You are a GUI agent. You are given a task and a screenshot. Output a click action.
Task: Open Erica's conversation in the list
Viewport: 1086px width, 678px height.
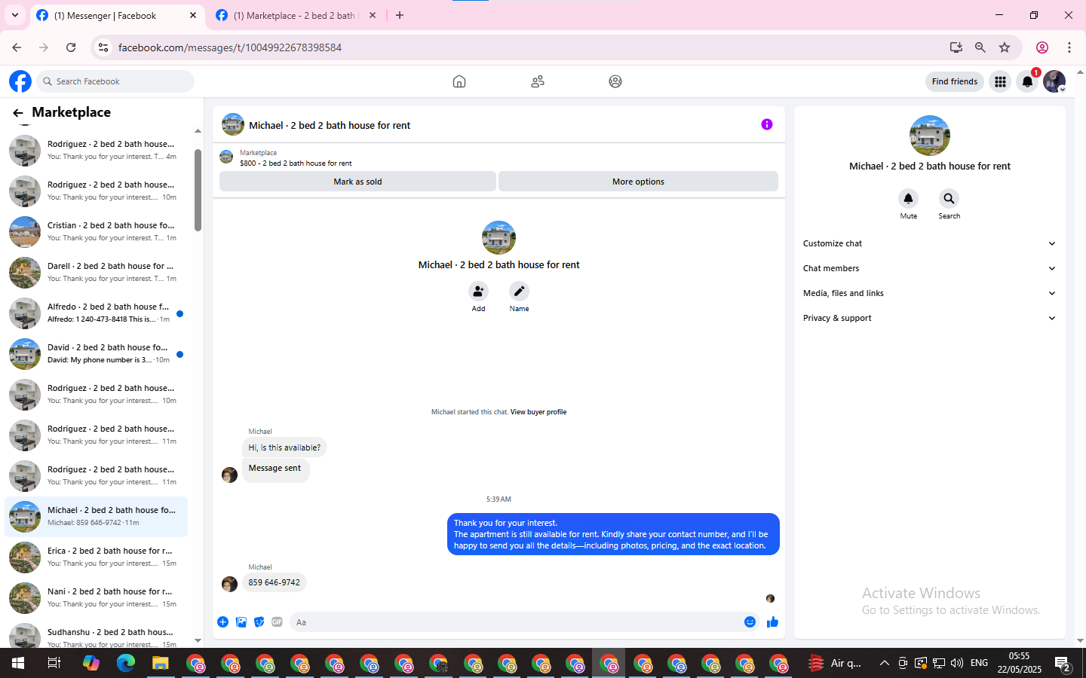(96, 557)
